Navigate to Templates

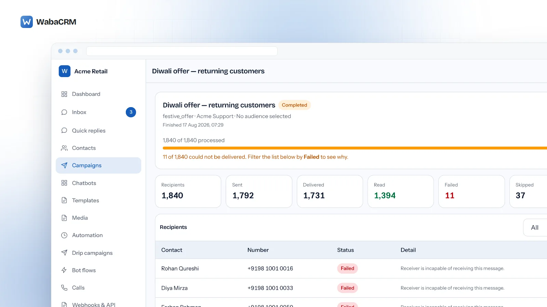tap(98, 200)
